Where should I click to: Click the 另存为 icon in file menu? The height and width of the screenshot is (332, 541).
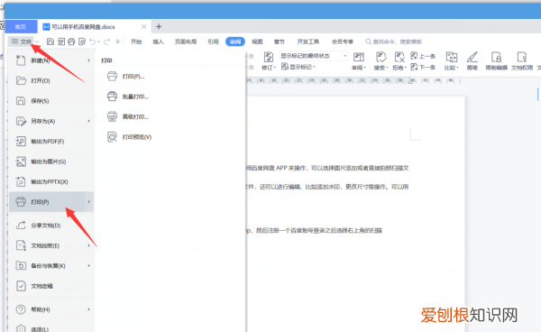(21, 121)
